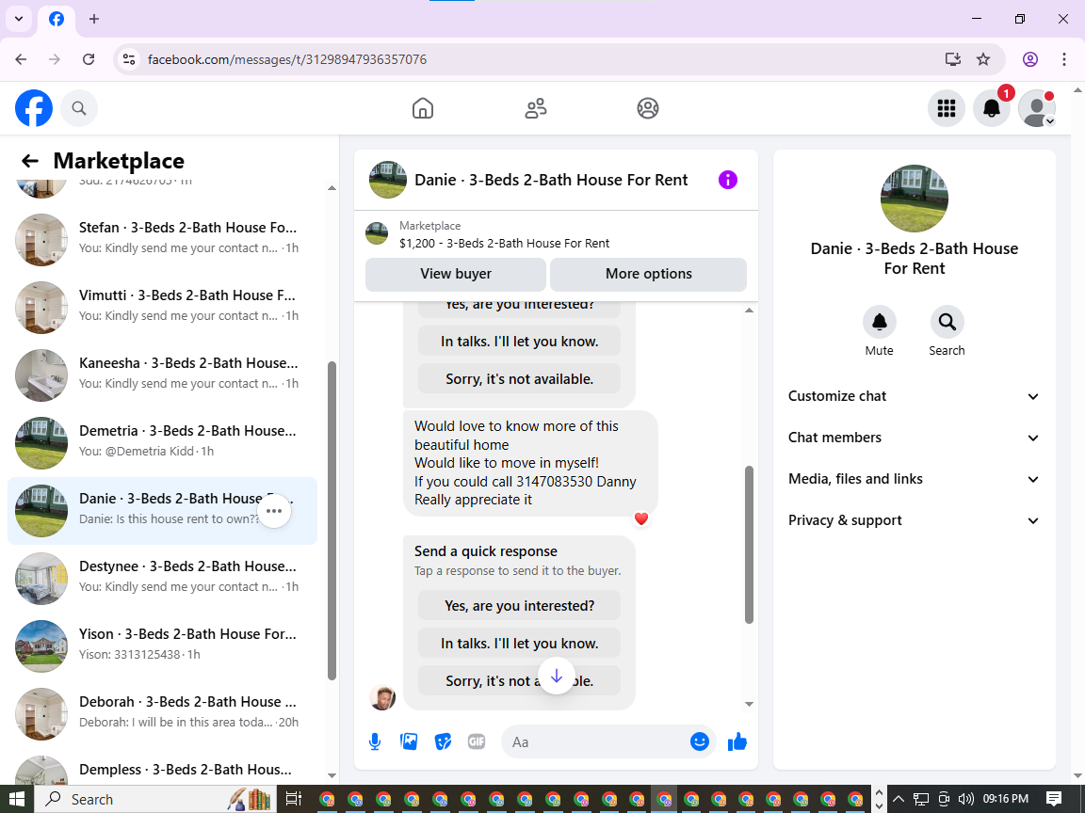This screenshot has height=813, width=1085.
Task: Open the Windows notification center icon
Action: pos(1054,799)
